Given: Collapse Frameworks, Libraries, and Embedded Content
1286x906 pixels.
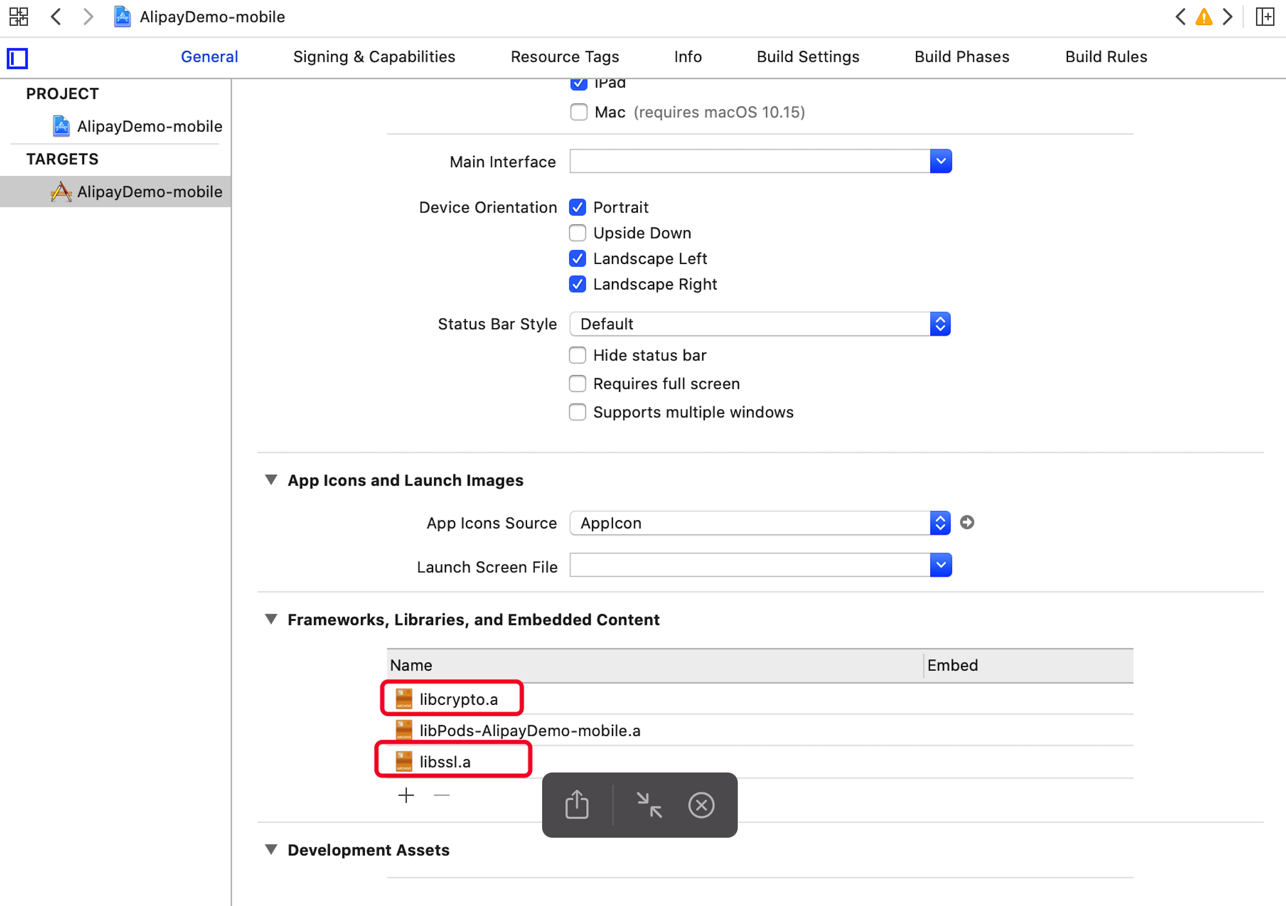Looking at the screenshot, I should tap(272, 619).
